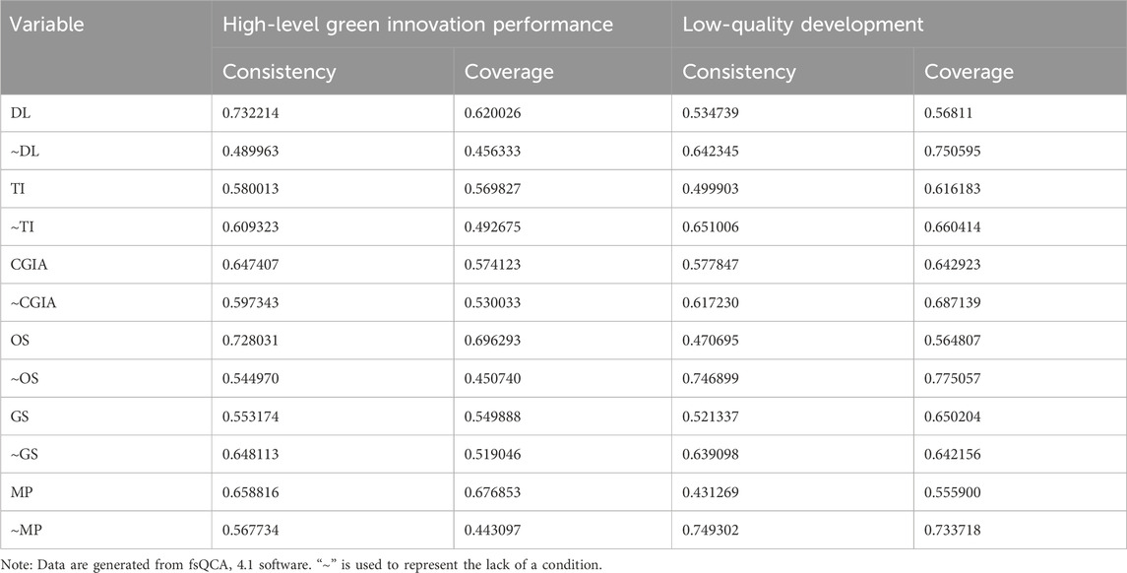1127x573 pixels.
Task: Select the cell 0.580013
Action: pos(251,188)
